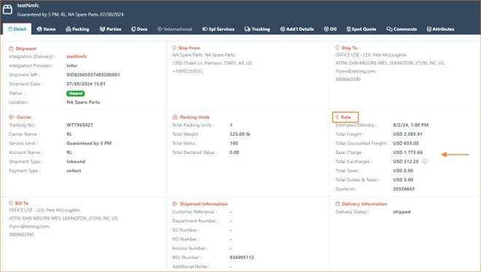Open the Attributes tab
This screenshot has height=272, width=481.
440,29
